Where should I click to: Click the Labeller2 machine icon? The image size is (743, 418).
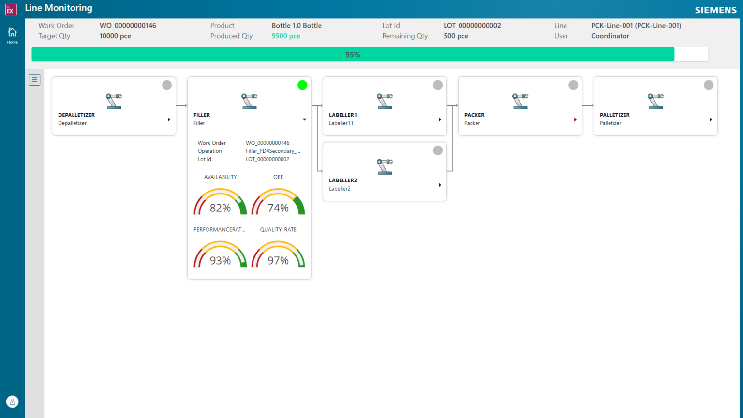[x=385, y=166]
